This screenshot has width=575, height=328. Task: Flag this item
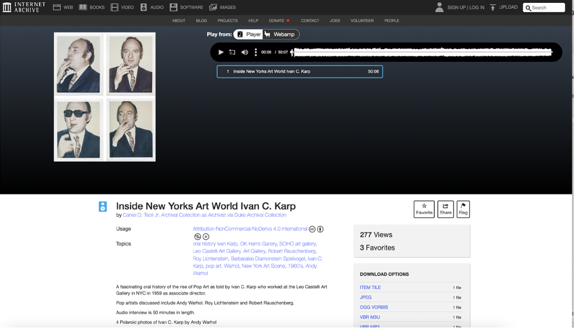click(463, 209)
